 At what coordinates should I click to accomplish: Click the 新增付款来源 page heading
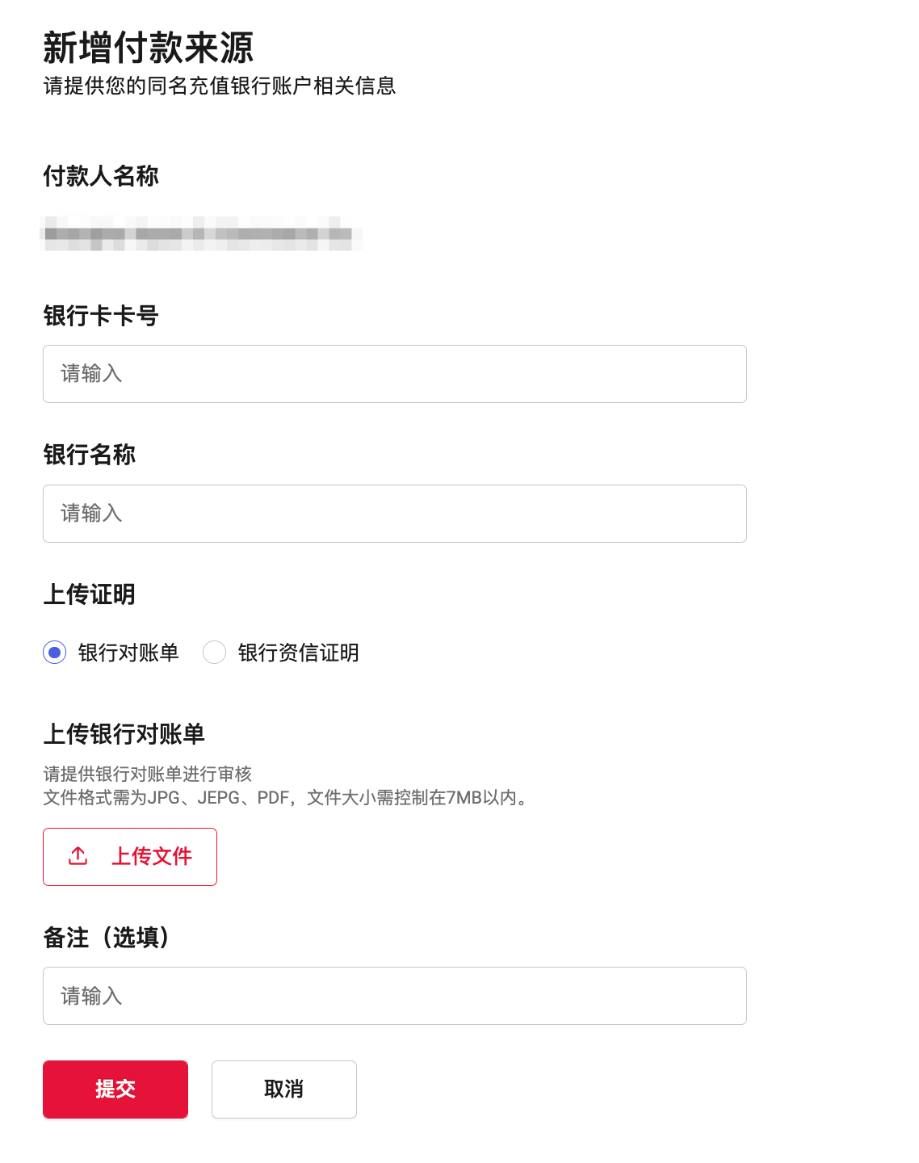point(148,48)
